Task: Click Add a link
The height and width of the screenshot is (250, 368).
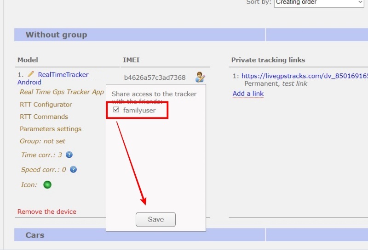Action: click(x=248, y=94)
